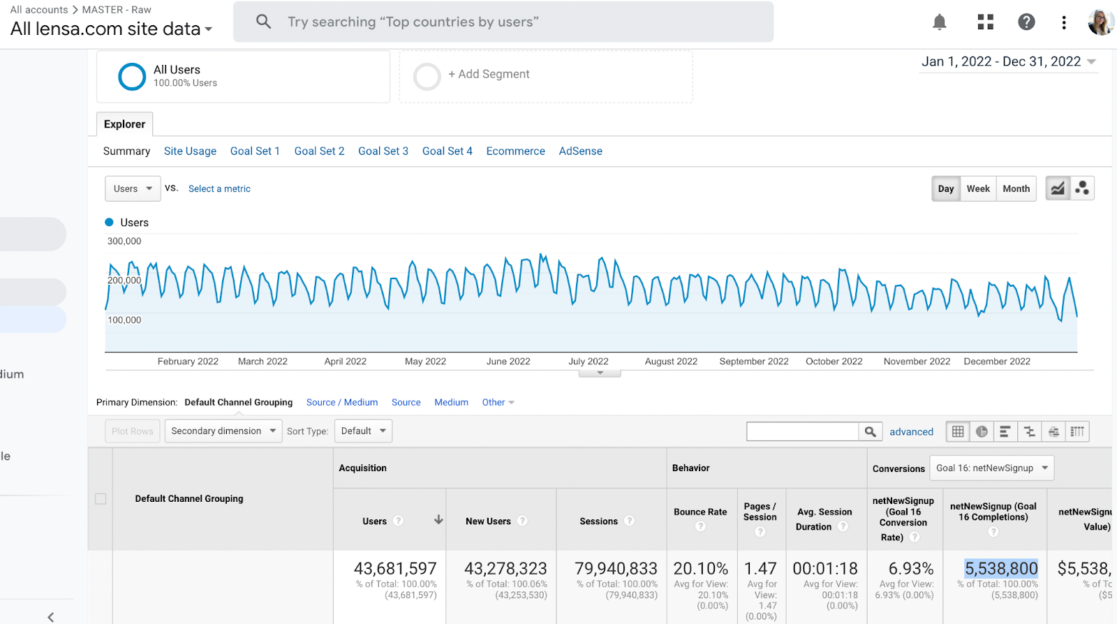The image size is (1117, 624).
Task: Open the date range picker
Action: click(x=1008, y=61)
